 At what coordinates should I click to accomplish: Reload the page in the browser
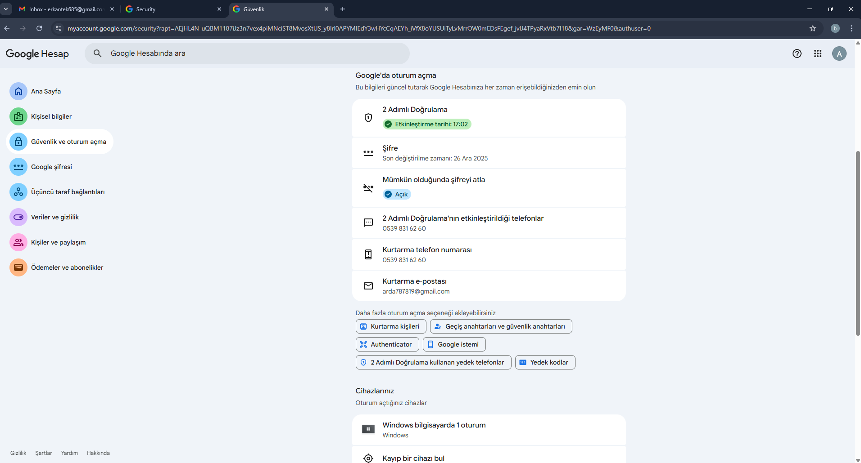point(39,28)
